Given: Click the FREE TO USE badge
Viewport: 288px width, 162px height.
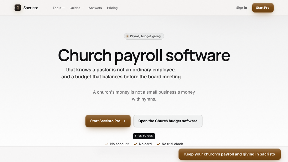Looking at the screenshot, I should tap(144, 136).
